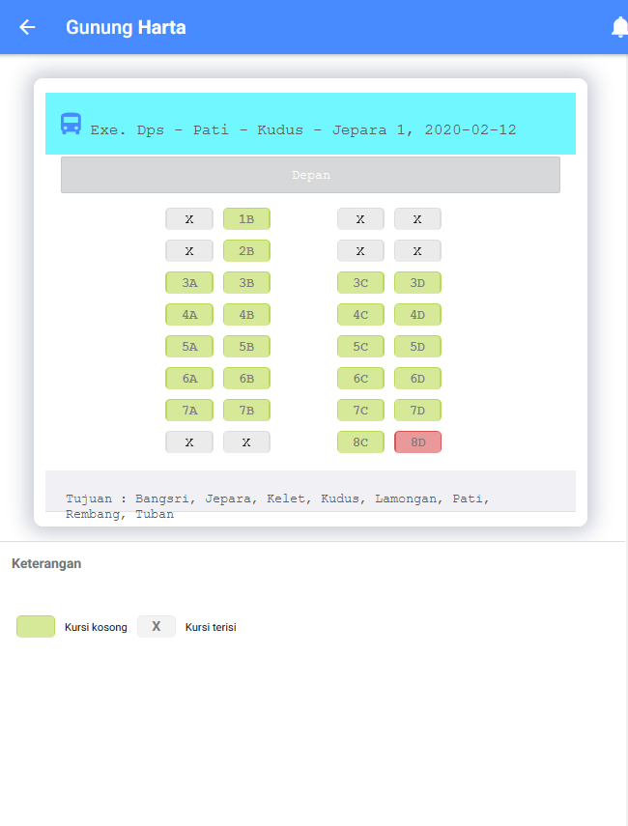The height and width of the screenshot is (826, 628).
Task: Choose seat 3B
Action: point(246,282)
